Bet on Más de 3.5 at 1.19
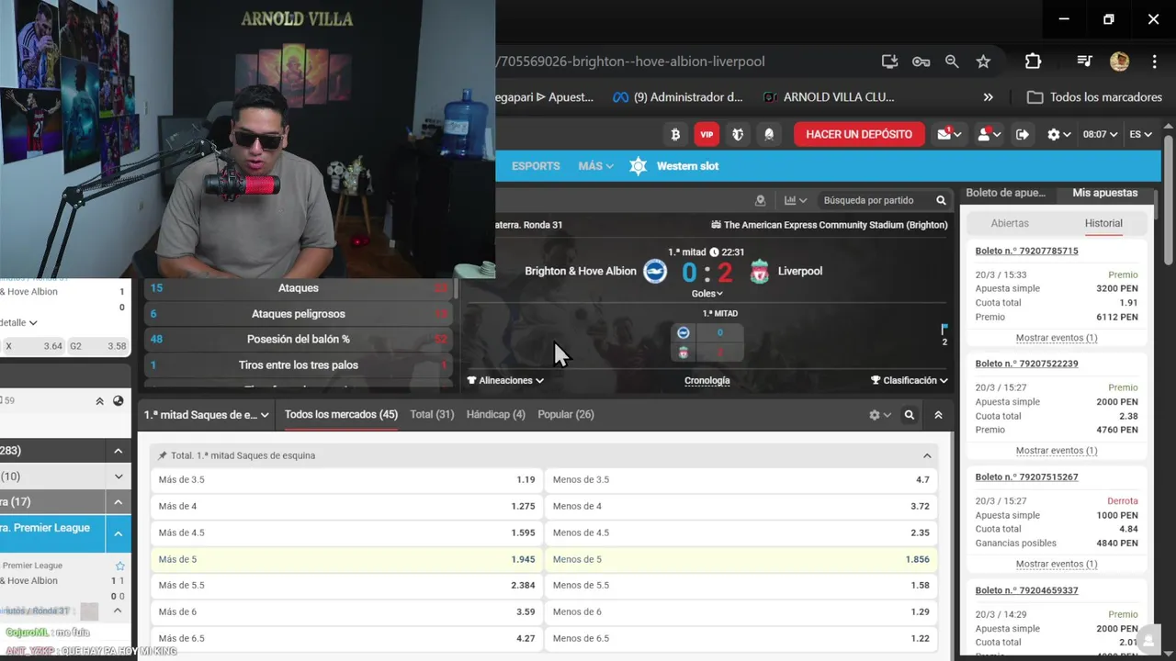1176x661 pixels. tap(346, 480)
